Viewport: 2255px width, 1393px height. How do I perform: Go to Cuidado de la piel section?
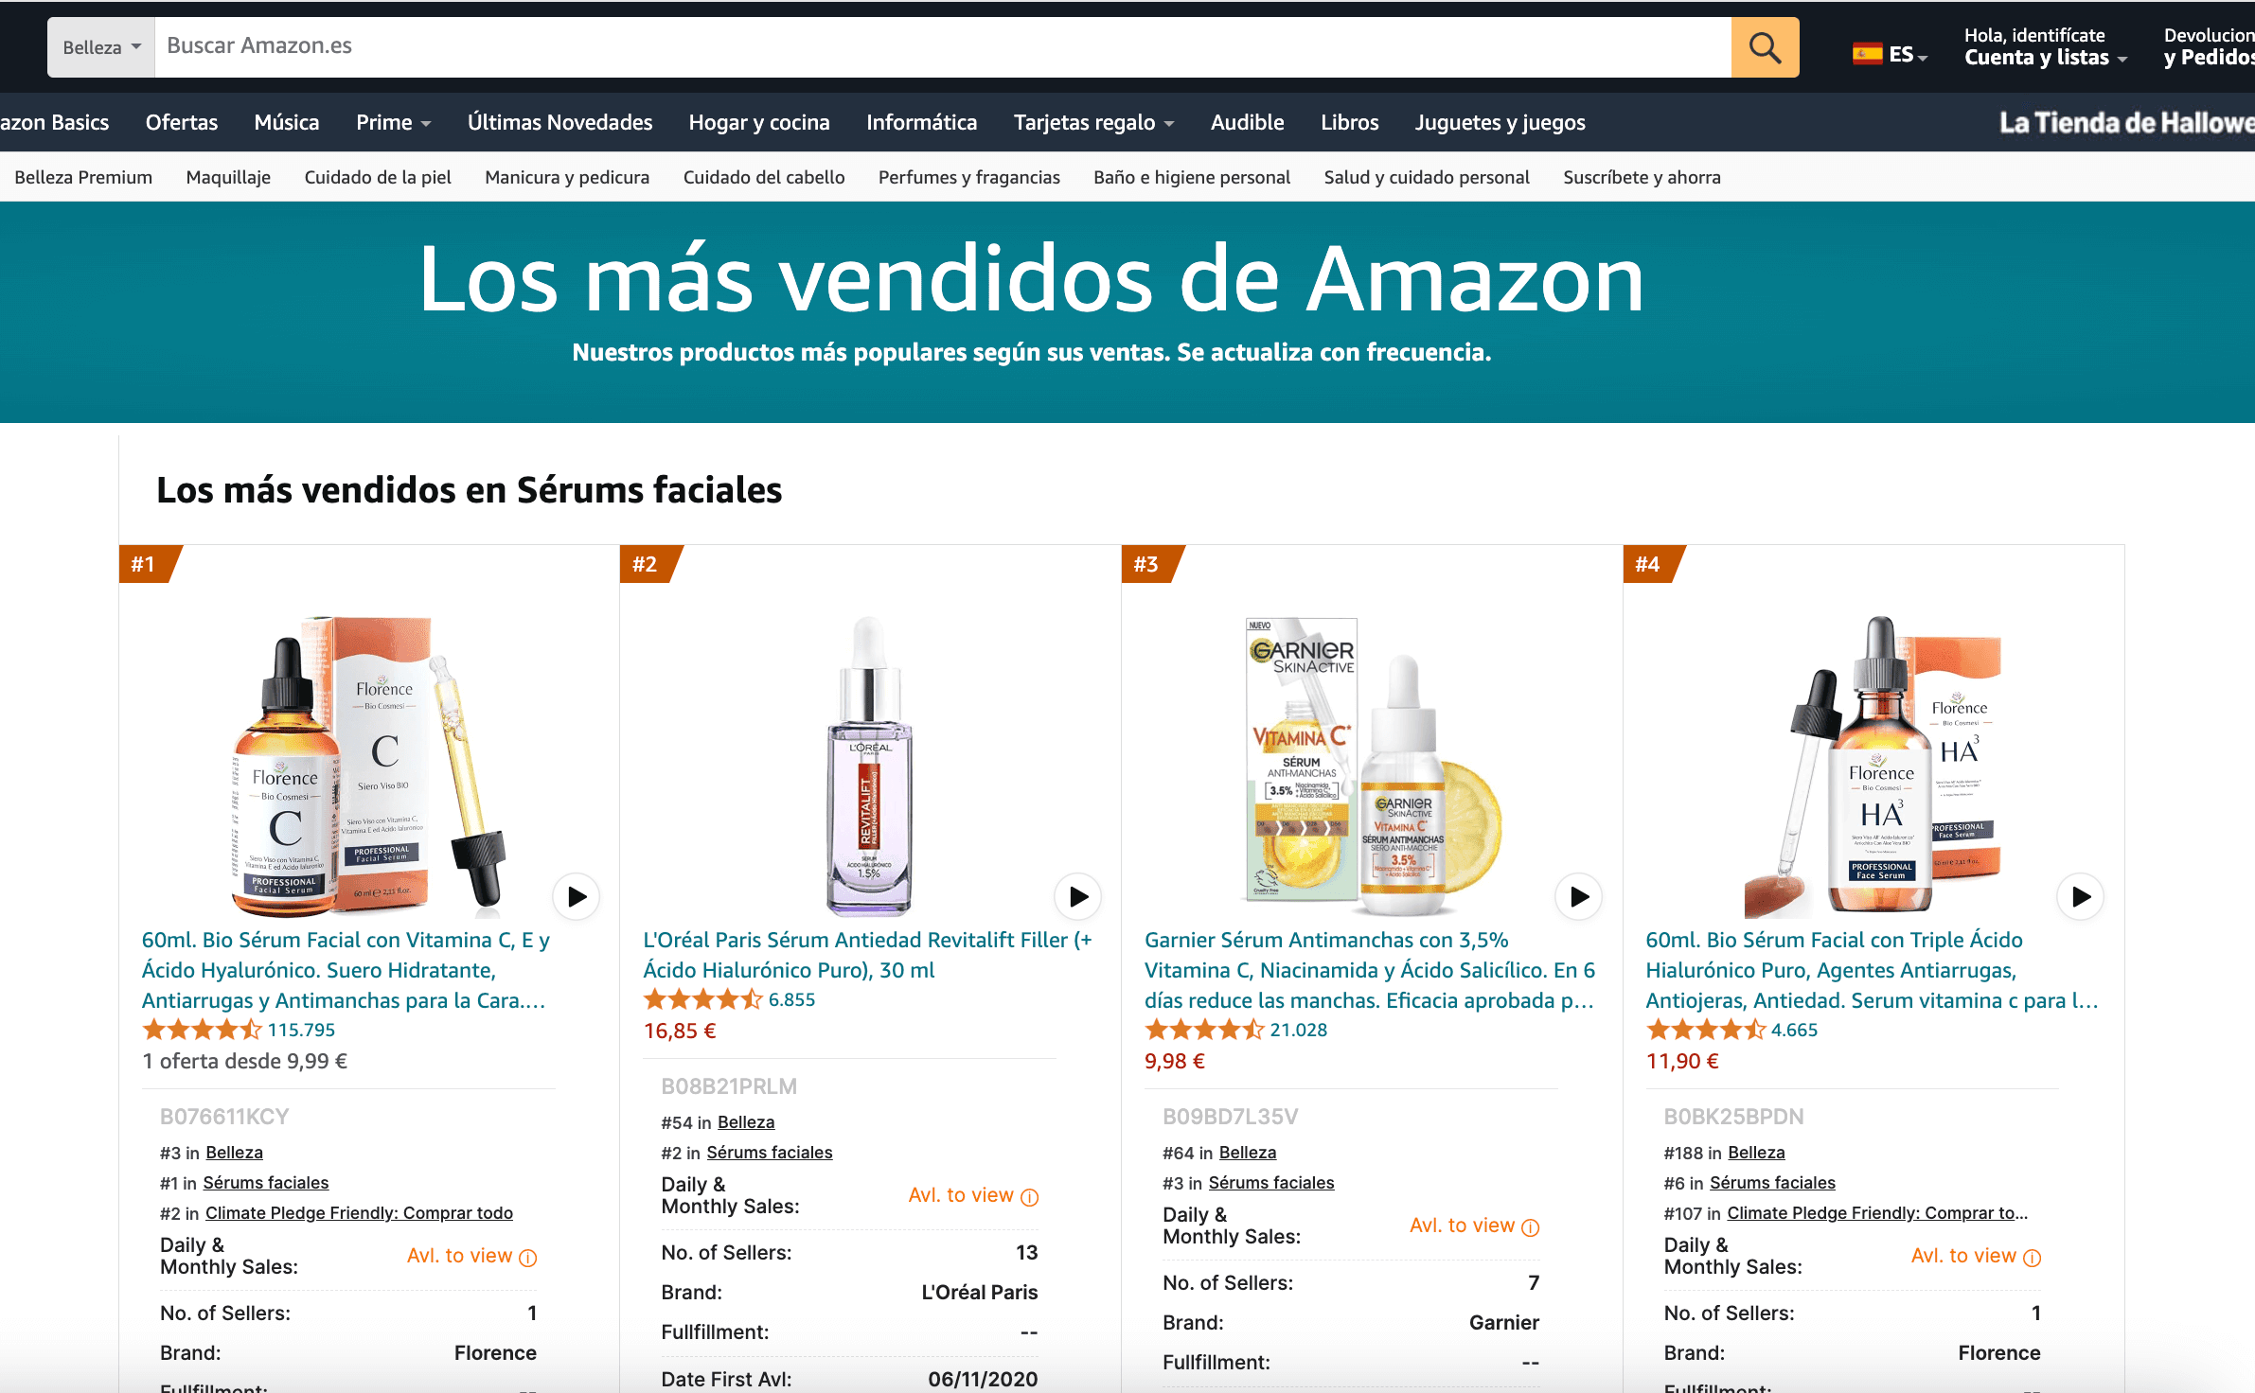pos(378,178)
